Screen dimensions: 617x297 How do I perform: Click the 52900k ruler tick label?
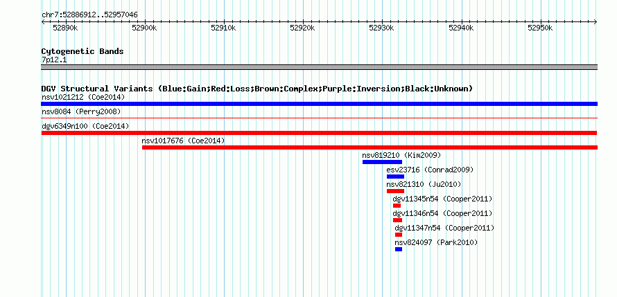tap(145, 28)
